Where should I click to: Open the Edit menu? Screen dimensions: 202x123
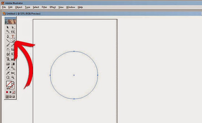[10, 7]
